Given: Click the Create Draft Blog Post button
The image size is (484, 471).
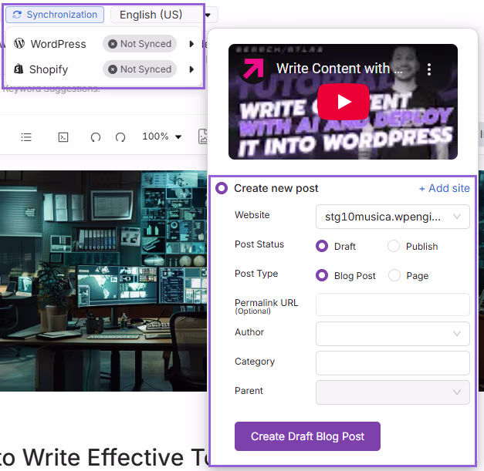Looking at the screenshot, I should tap(307, 436).
